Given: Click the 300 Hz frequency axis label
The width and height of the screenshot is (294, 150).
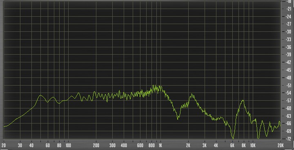Looking at the screenshot, I should point(113,146).
